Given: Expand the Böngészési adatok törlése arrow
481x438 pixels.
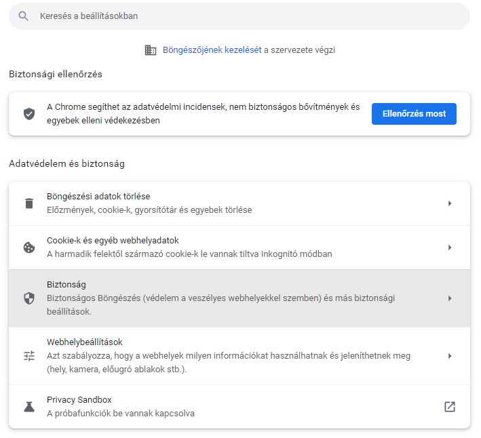Looking at the screenshot, I should point(450,203).
